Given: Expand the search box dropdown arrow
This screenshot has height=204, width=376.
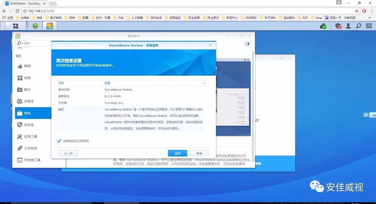Looking at the screenshot, I should click(22, 44).
